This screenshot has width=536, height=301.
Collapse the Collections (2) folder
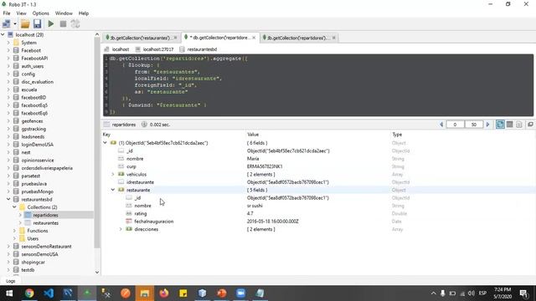coord(14,207)
